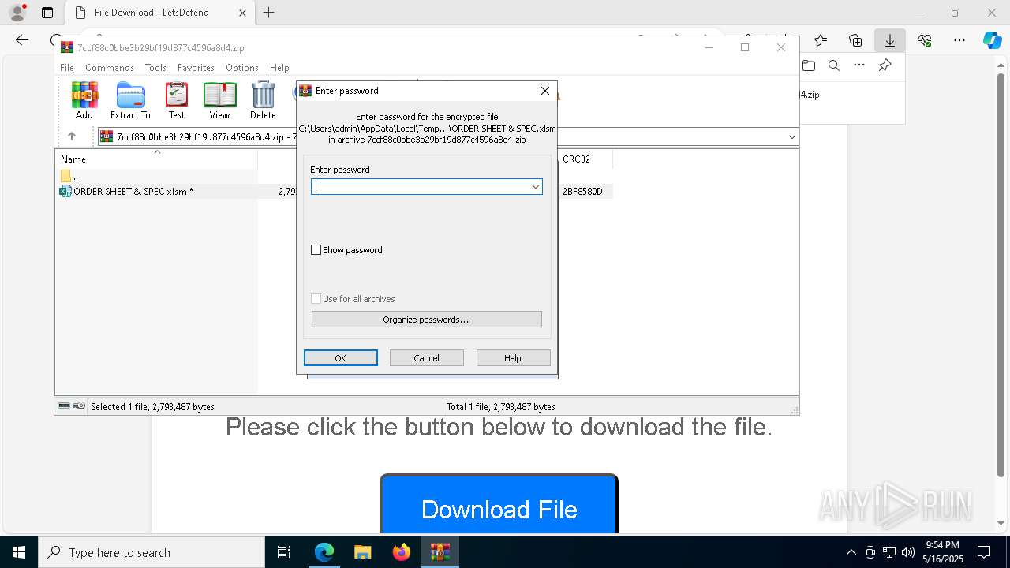
Task: Click the View toolbar icon in WinRAR
Action: tap(219, 100)
